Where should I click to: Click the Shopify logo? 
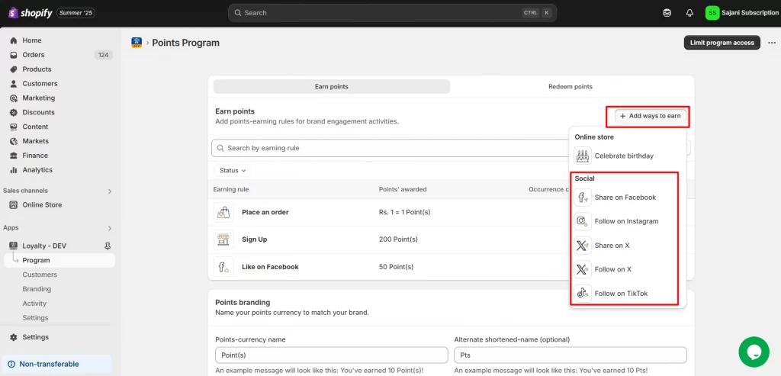pyautogui.click(x=30, y=13)
